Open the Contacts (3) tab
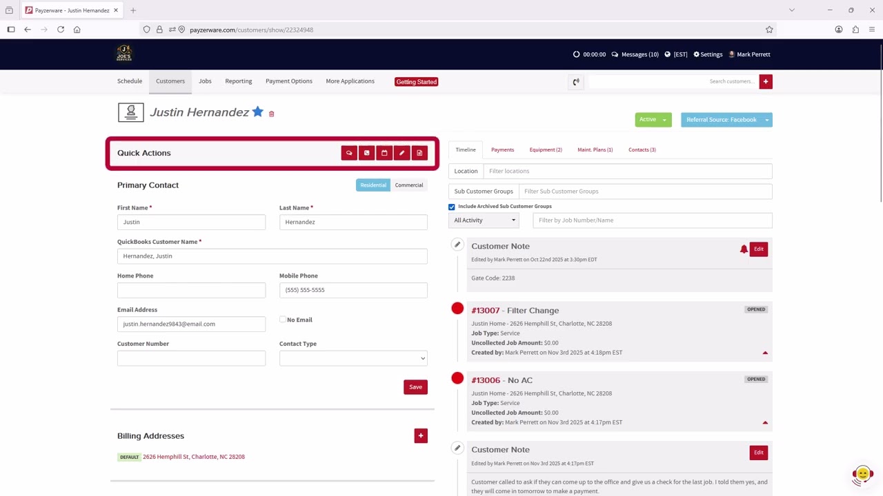The image size is (883, 496). (x=642, y=149)
